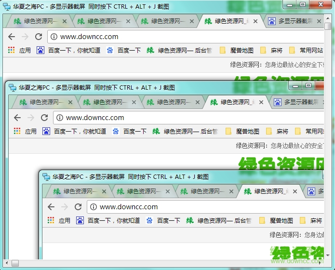Open the 应用 apps grid in the topmost bookmarks bar
Screen dimensions: 335x270
pos(19,50)
